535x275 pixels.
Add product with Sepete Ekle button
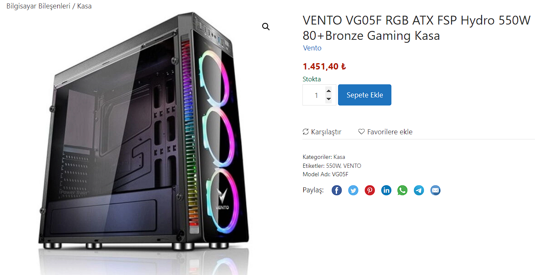click(365, 95)
